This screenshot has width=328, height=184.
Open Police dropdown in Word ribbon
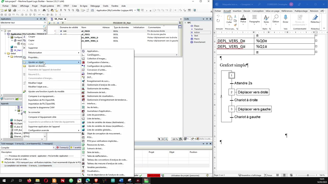tap(243, 19)
